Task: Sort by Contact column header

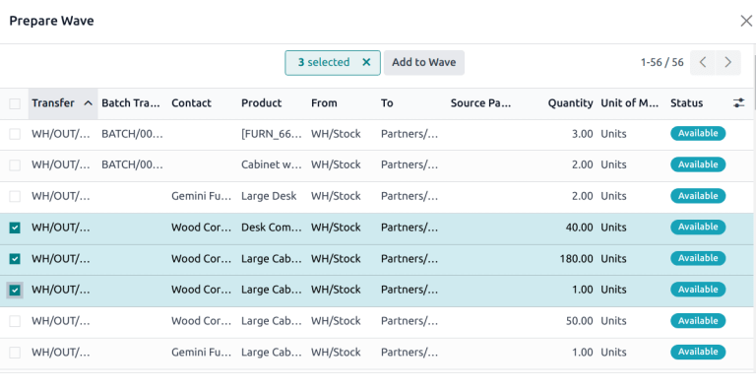Action: [191, 102]
